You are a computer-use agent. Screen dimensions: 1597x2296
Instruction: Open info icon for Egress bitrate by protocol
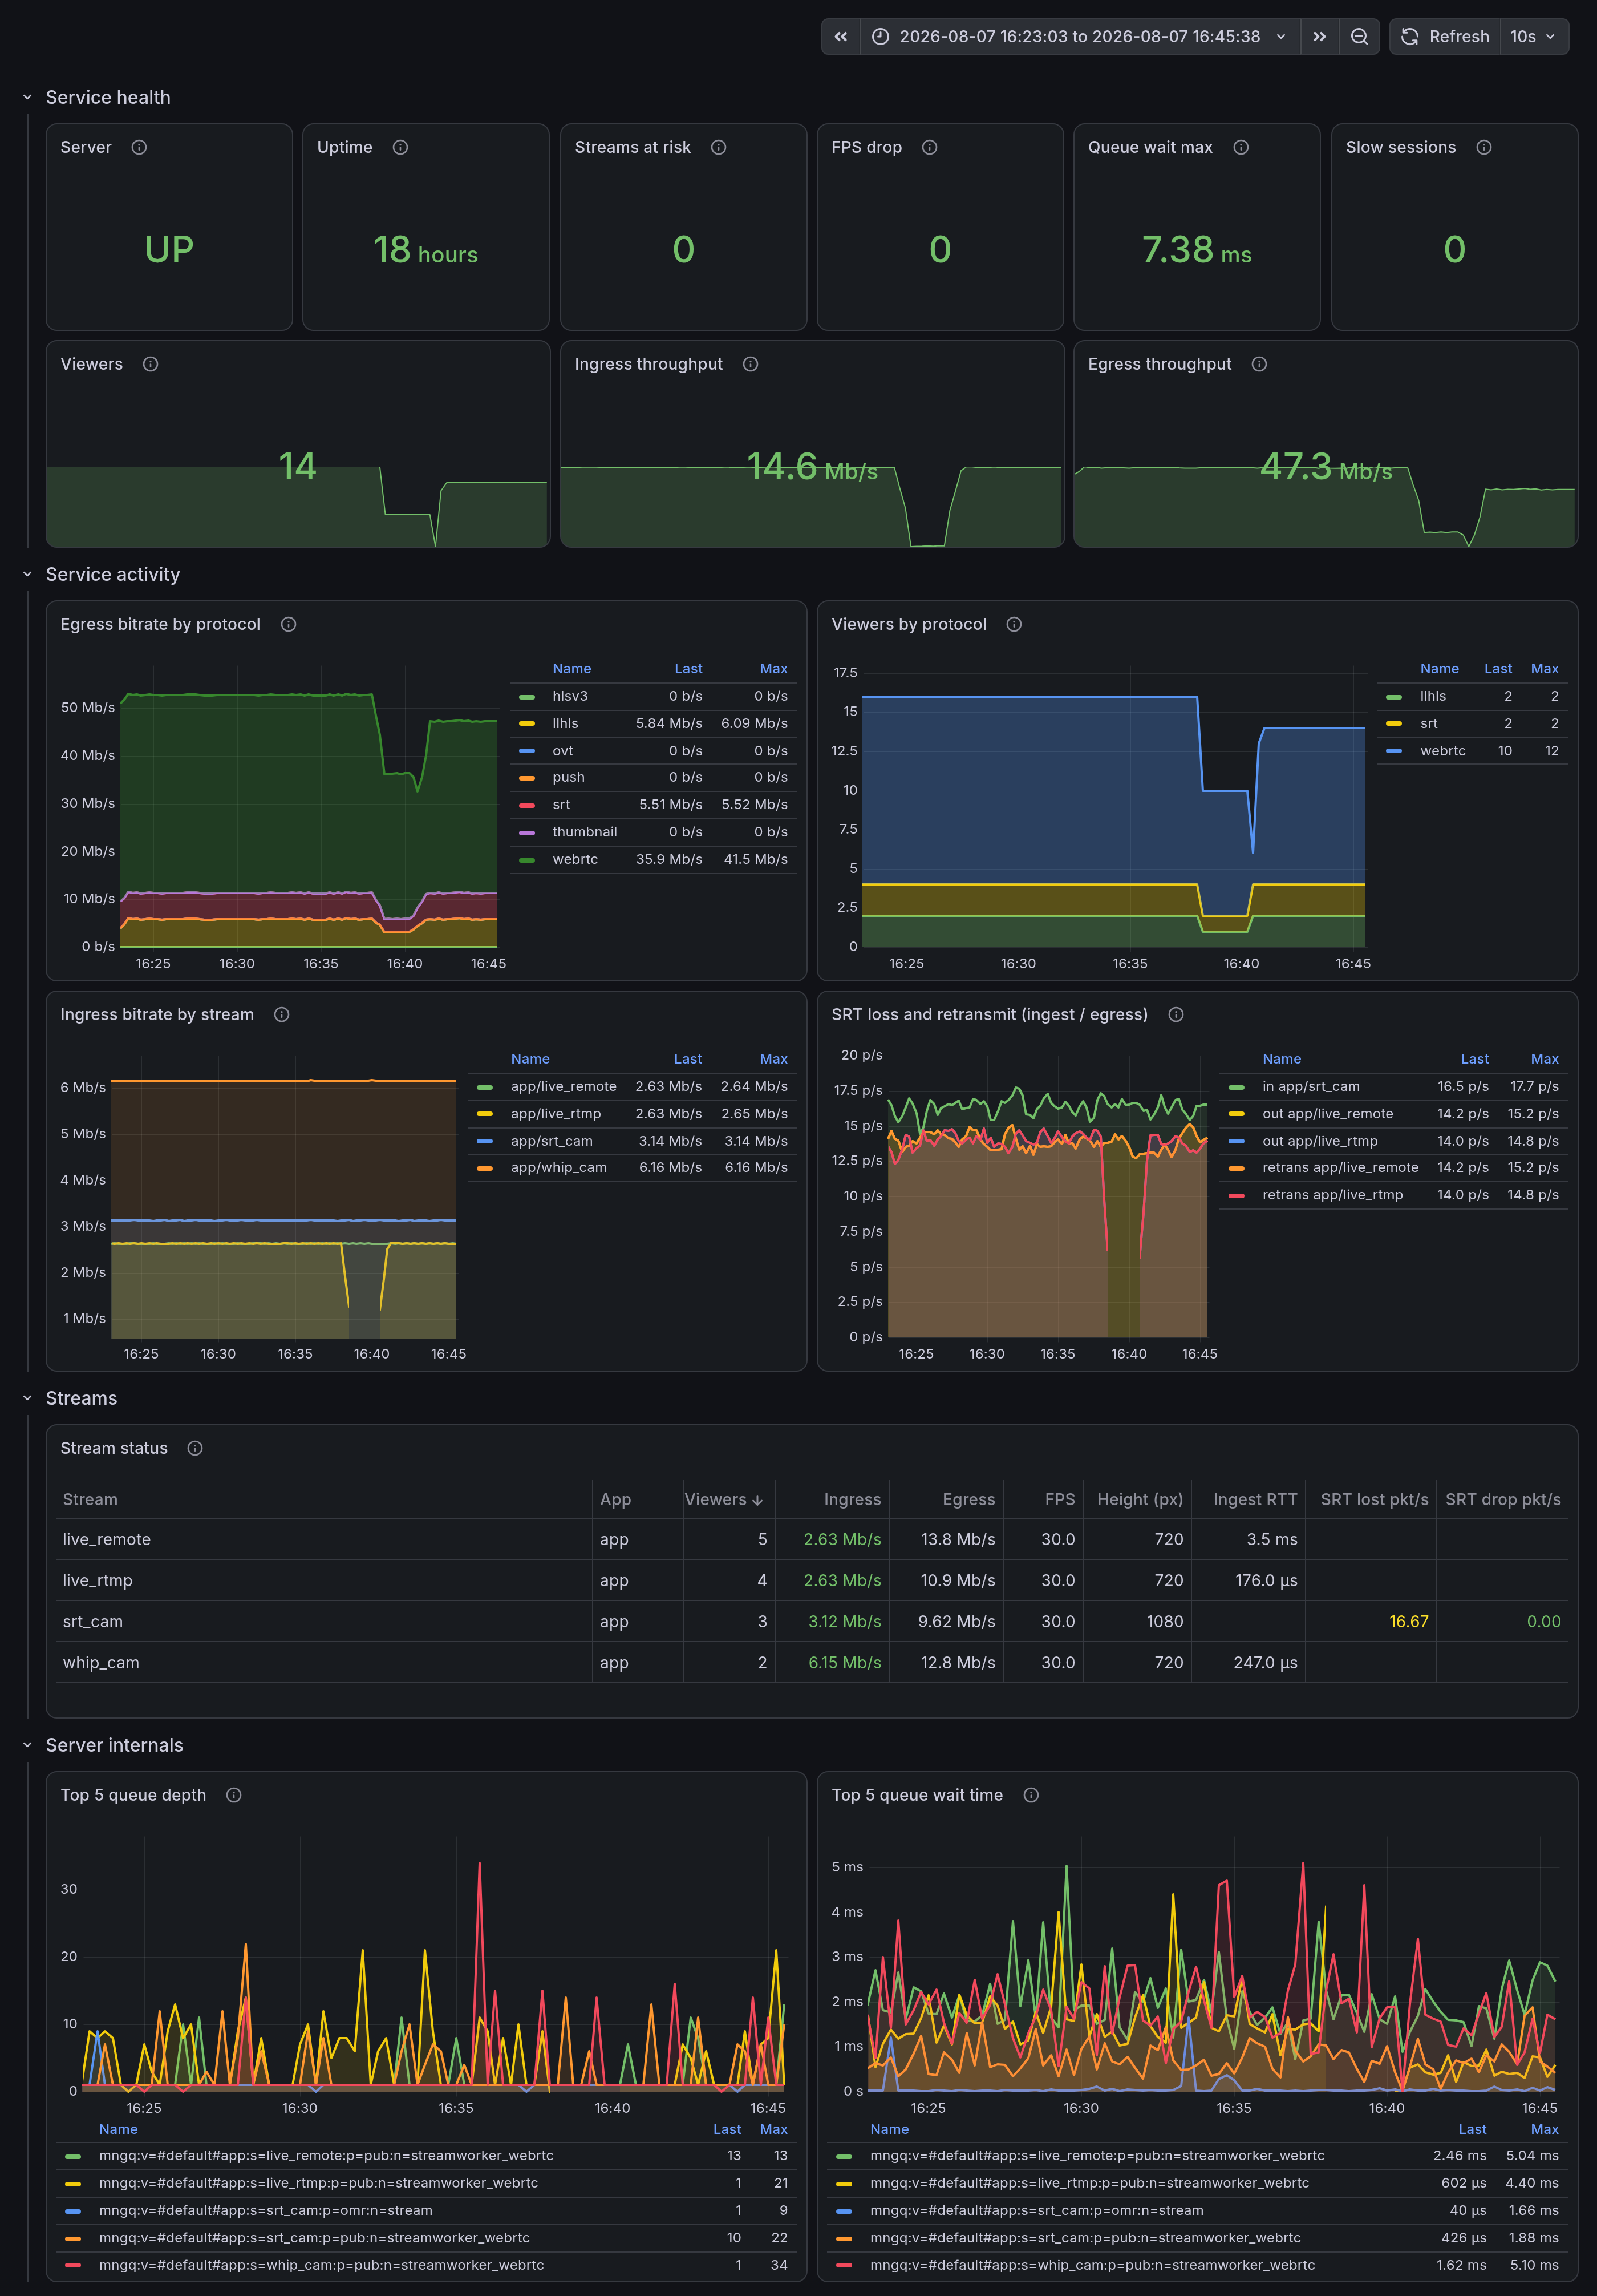click(x=289, y=624)
